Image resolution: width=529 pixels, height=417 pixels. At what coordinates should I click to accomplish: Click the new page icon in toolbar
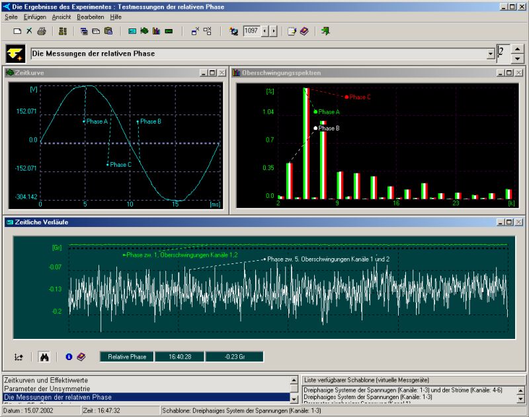18,31
